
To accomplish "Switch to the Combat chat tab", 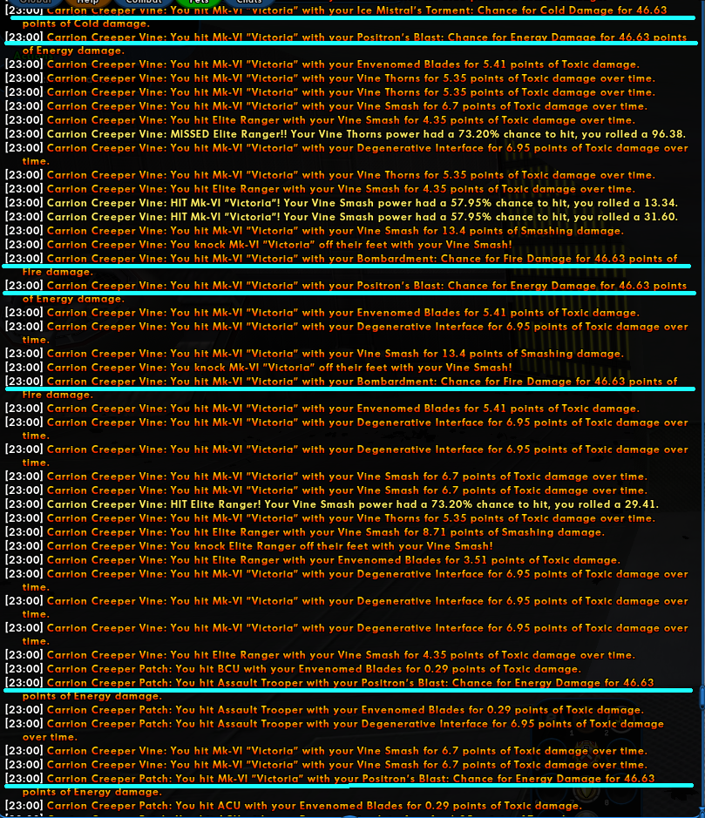I will pos(144,2).
